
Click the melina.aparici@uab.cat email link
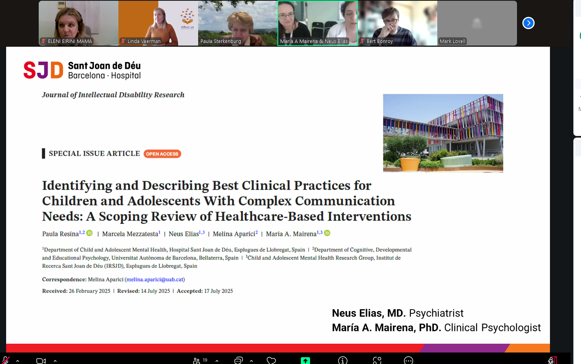[155, 280]
